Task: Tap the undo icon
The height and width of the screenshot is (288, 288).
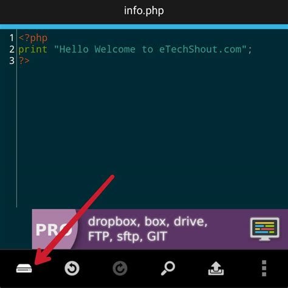Action: tap(72, 269)
